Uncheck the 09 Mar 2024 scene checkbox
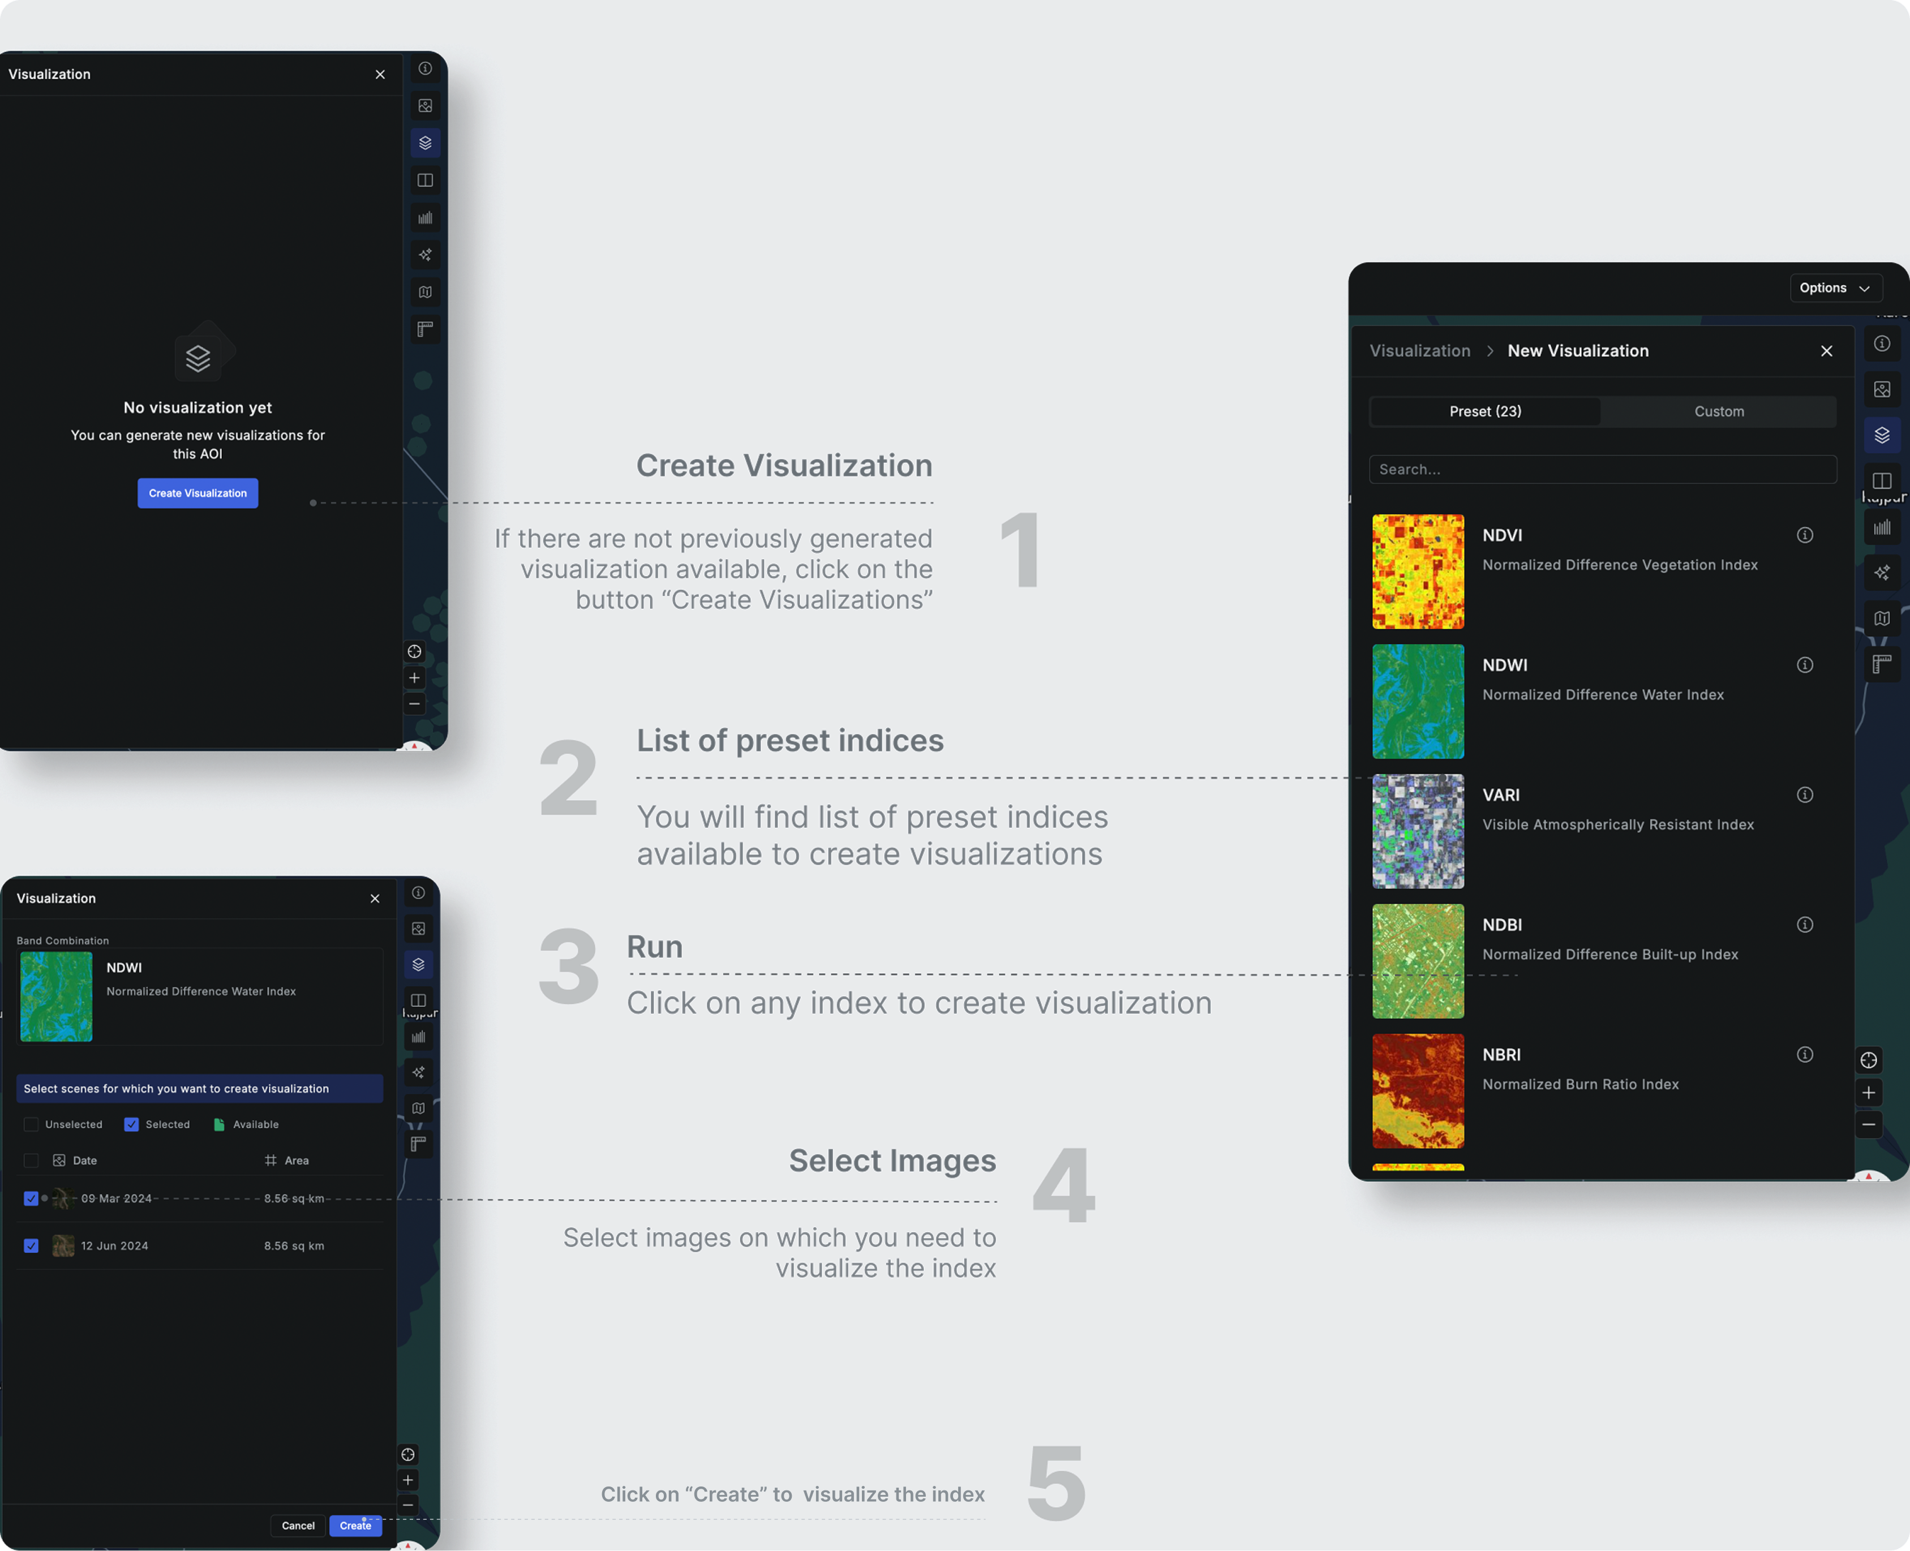Viewport: 1910px width, 1551px height. pyautogui.click(x=31, y=1198)
